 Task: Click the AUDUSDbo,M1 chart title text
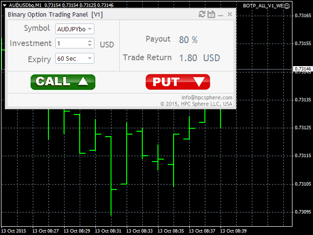(25, 5)
